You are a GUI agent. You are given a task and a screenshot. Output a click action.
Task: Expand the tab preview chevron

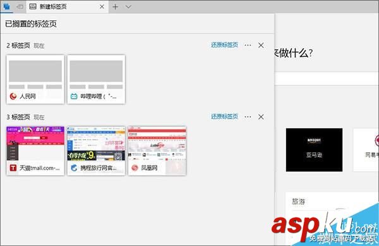tap(128, 7)
